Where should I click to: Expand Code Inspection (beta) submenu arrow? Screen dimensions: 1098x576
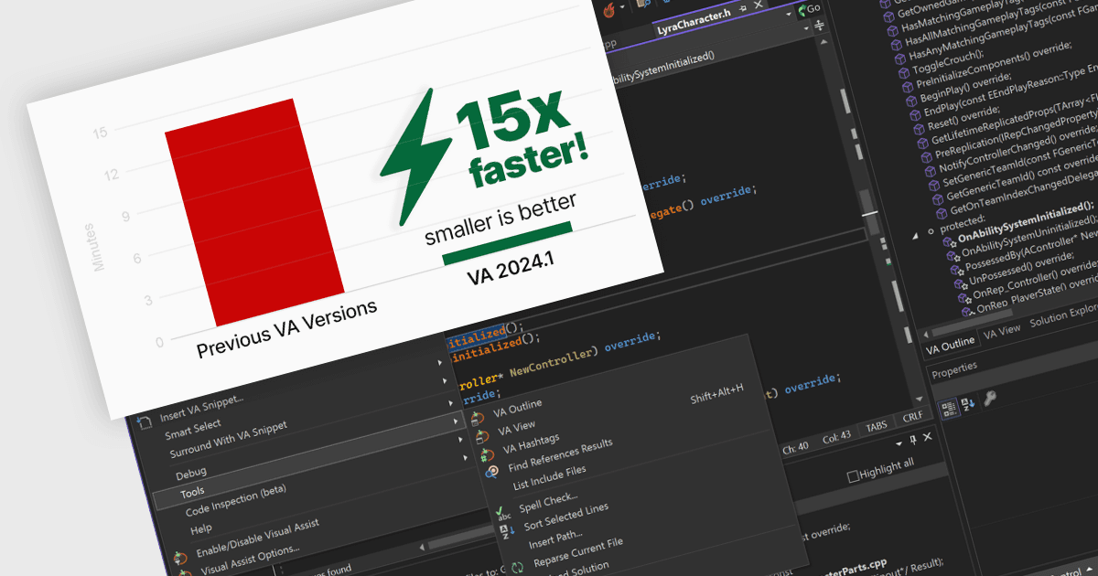point(460,438)
